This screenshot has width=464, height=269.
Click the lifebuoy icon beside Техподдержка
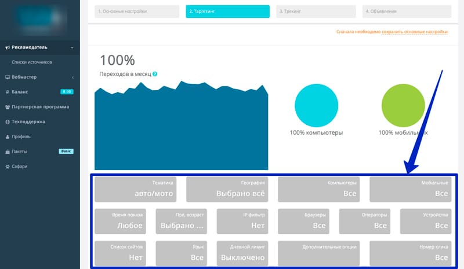click(x=7, y=122)
